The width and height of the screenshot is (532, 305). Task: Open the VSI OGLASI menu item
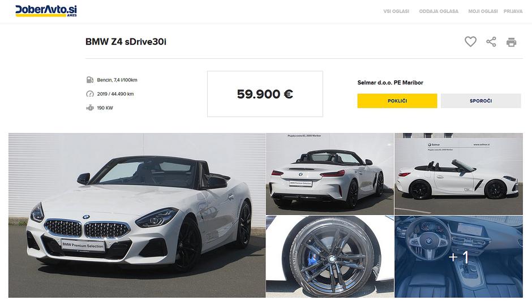tap(396, 11)
